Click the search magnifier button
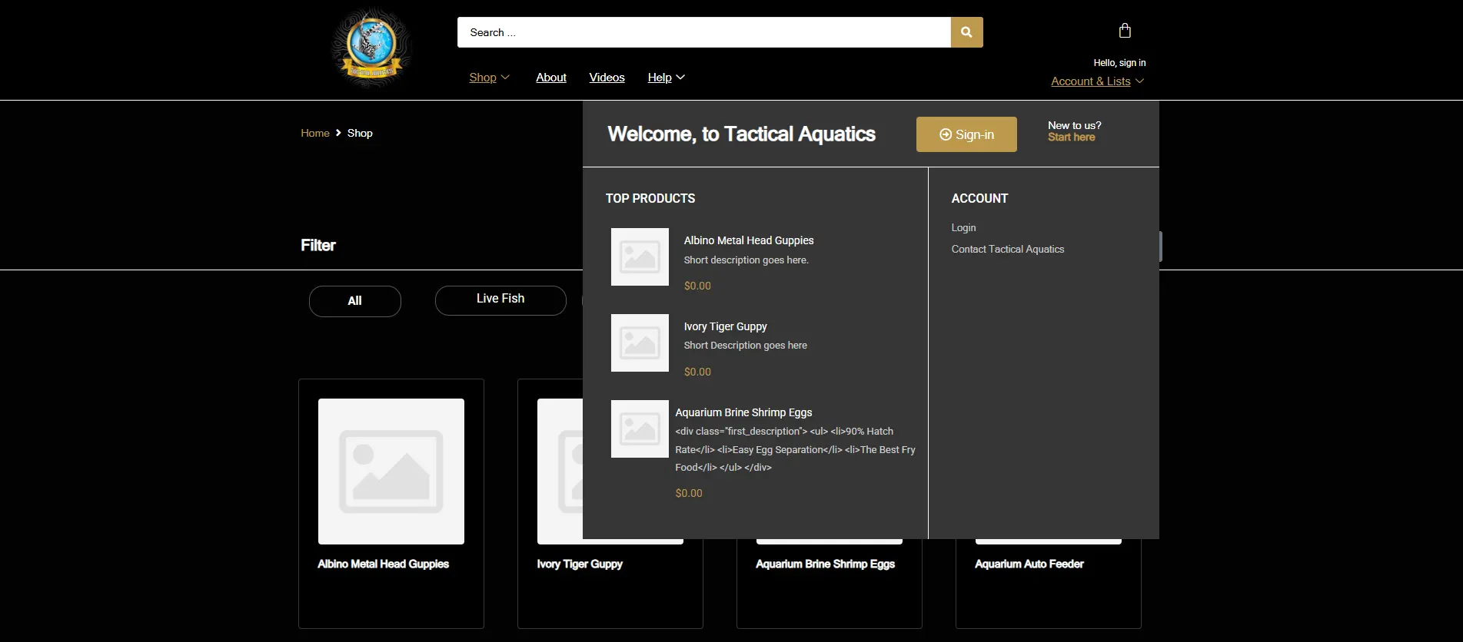The image size is (1463, 642). coord(966,32)
